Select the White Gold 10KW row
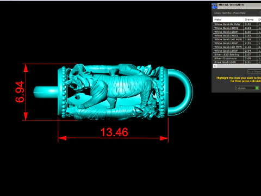Image resolution: width=261 pixels, height=196 pixels. (237, 32)
